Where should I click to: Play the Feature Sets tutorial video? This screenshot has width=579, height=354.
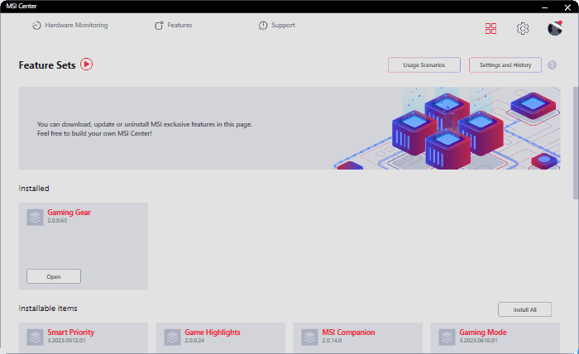86,65
